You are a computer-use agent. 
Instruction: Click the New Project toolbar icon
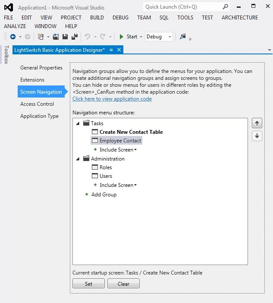(41, 37)
